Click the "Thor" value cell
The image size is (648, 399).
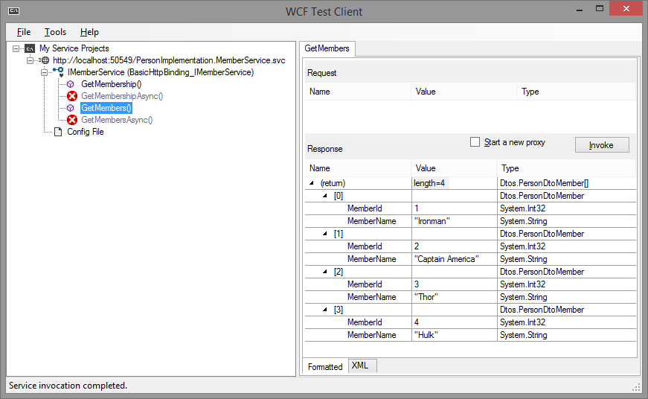(454, 297)
